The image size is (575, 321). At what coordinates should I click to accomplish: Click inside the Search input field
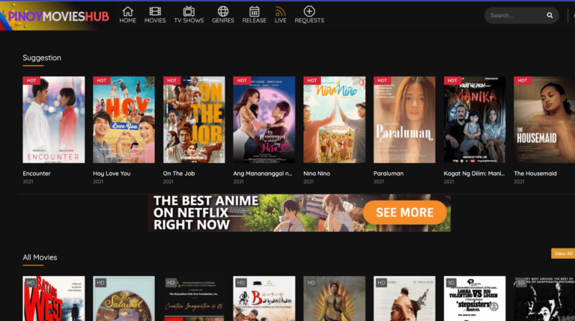coord(514,15)
